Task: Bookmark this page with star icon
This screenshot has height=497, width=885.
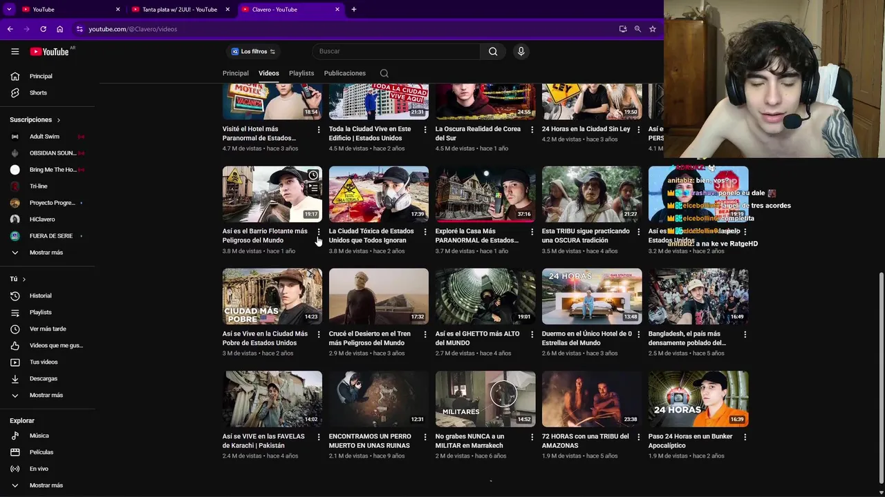Action: (652, 29)
